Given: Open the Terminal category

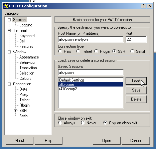Looking at the screenshot, I should click(20, 30).
